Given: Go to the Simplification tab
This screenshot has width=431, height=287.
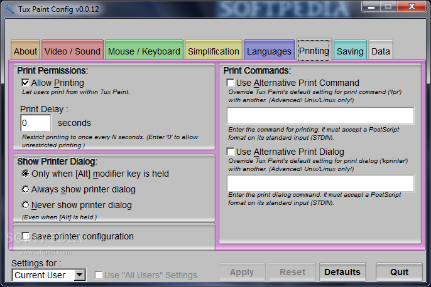Looking at the screenshot, I should (214, 51).
